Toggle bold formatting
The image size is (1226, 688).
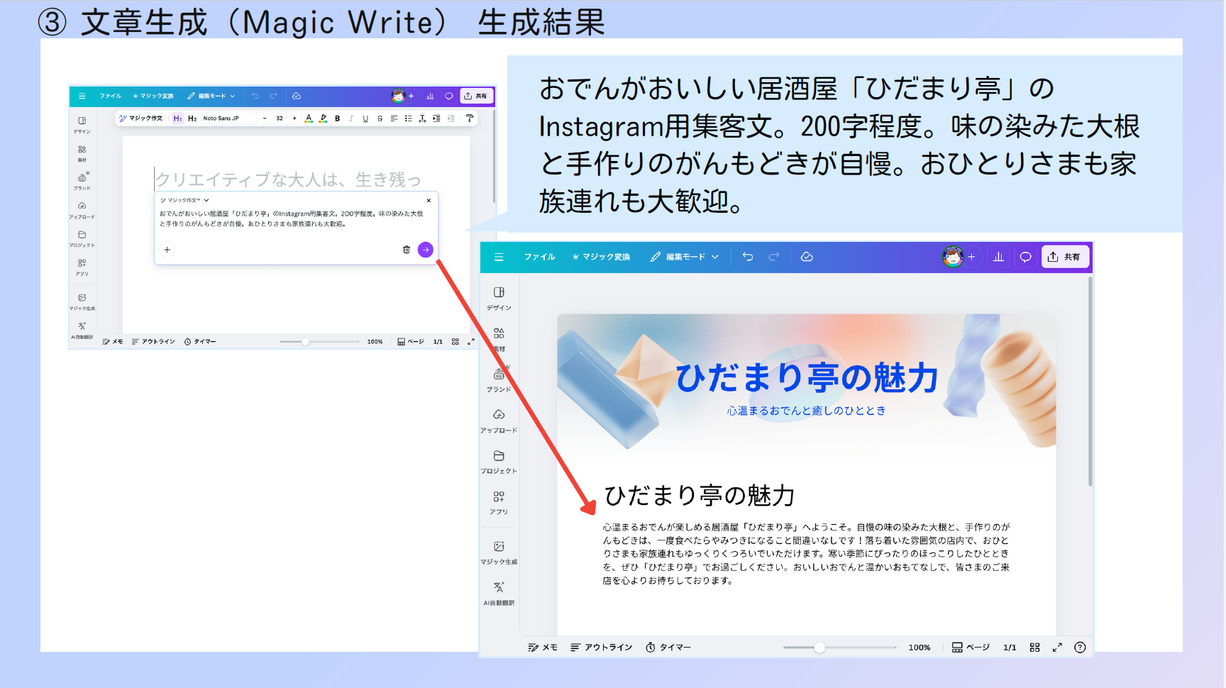(x=338, y=118)
